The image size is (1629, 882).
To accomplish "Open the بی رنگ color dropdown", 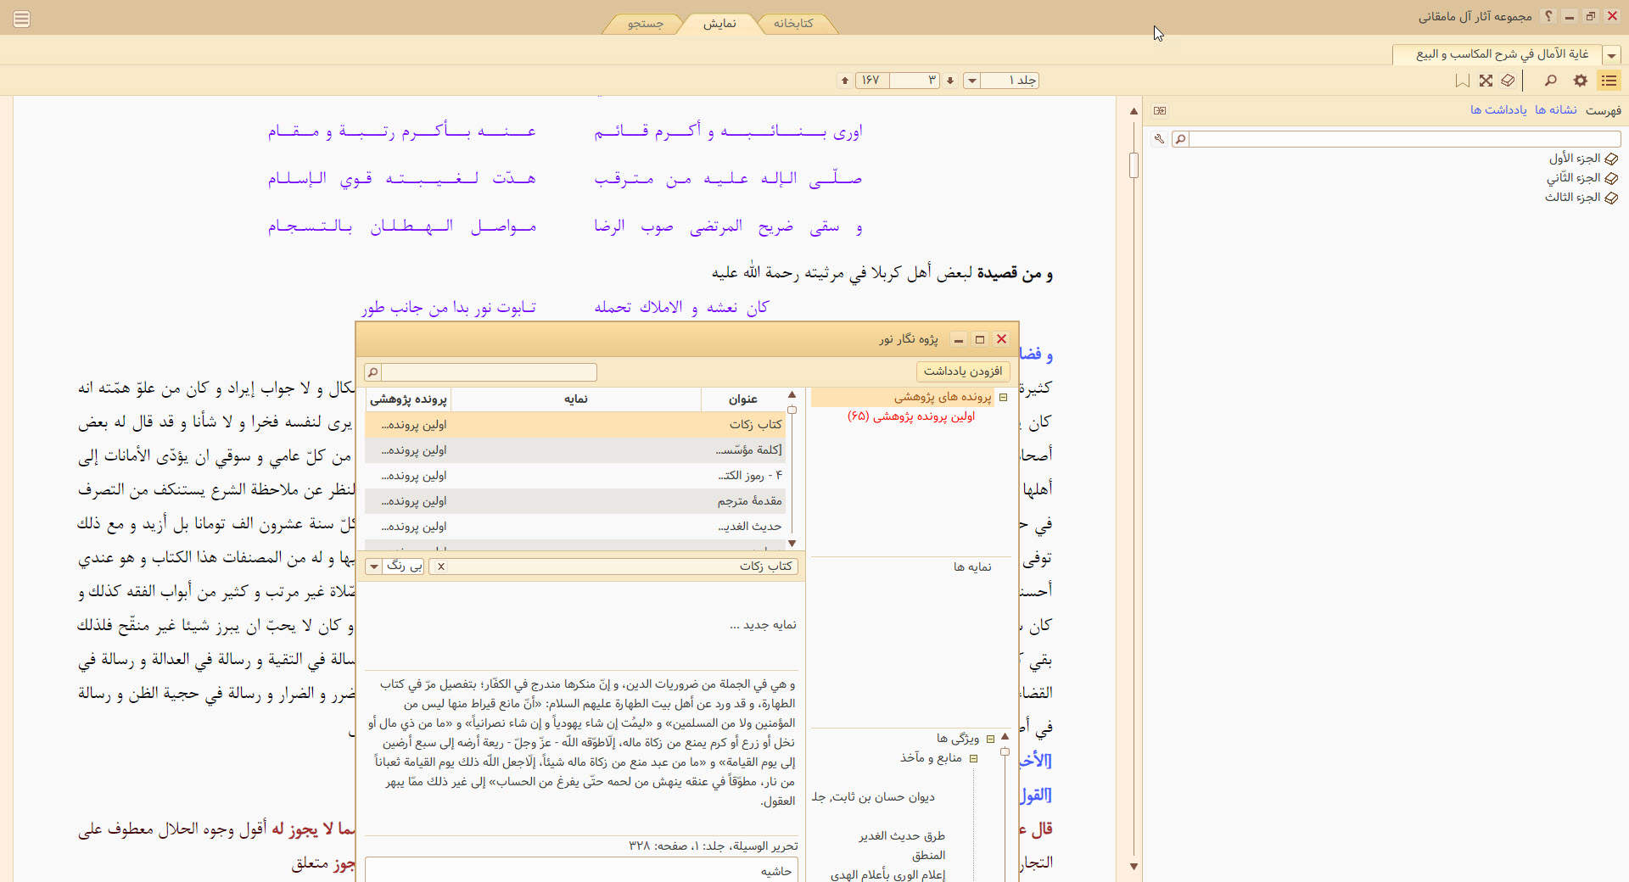I will point(373,567).
